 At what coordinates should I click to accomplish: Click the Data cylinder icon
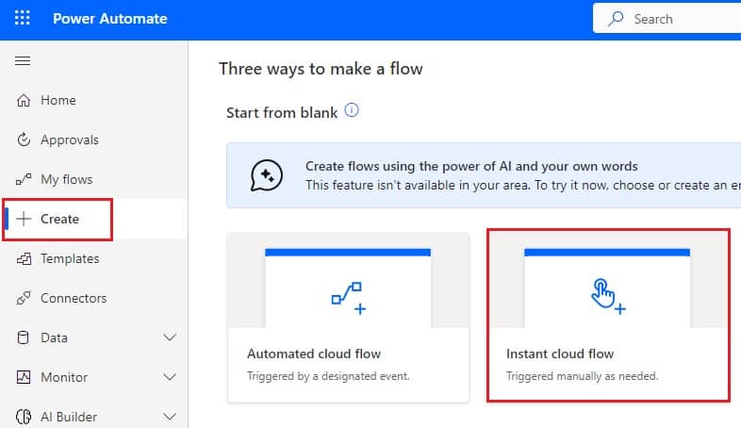coord(23,337)
